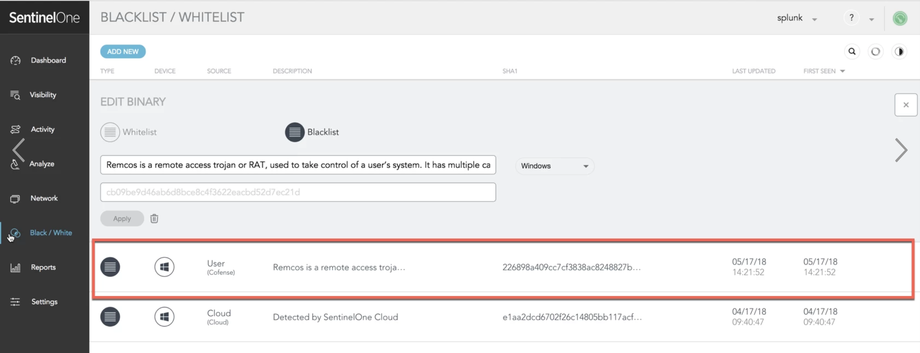This screenshot has height=353, width=920.
Task: Click the search magnifier icon
Action: (852, 52)
